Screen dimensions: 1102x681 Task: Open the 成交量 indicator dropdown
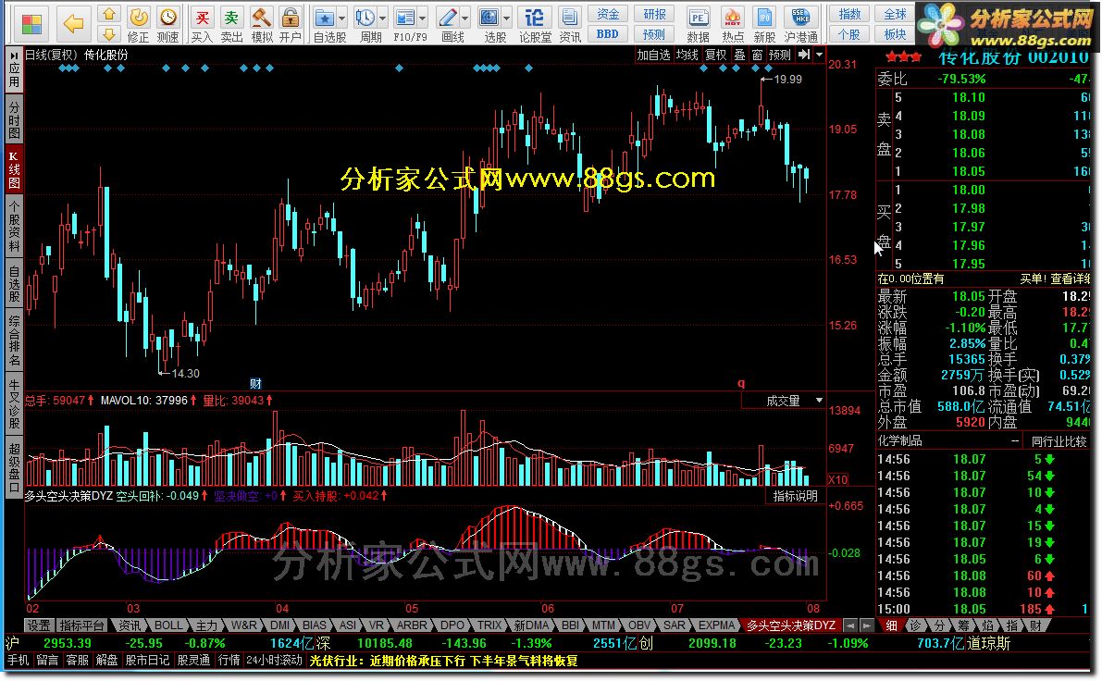tap(820, 401)
